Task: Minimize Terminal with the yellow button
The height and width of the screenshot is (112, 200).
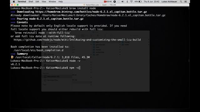Action: pos(15,5)
